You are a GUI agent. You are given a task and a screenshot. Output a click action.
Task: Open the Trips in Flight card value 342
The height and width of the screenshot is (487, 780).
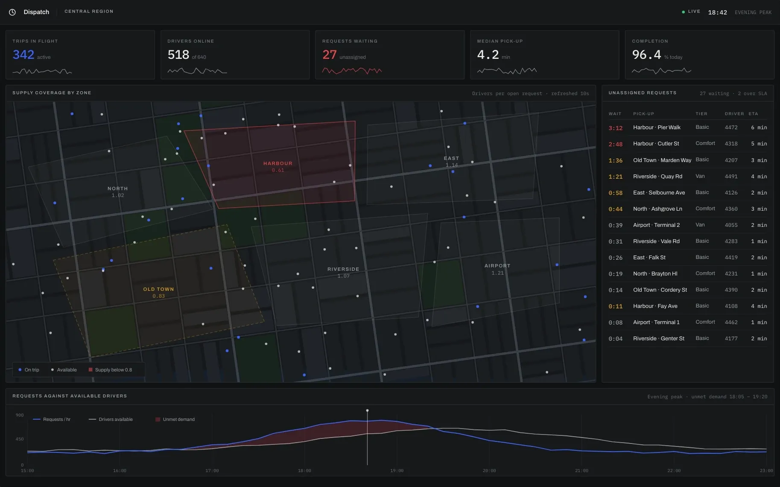[x=23, y=55]
